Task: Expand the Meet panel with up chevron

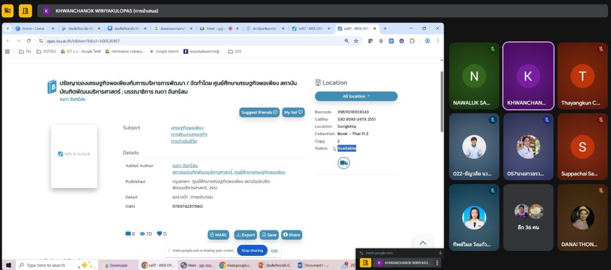Action: tap(422, 243)
